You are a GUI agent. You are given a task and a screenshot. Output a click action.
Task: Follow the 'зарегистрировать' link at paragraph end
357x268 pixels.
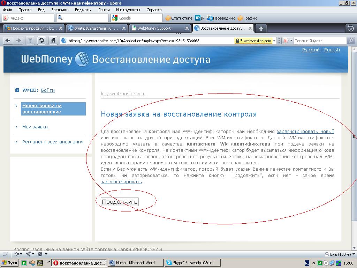click(121, 182)
